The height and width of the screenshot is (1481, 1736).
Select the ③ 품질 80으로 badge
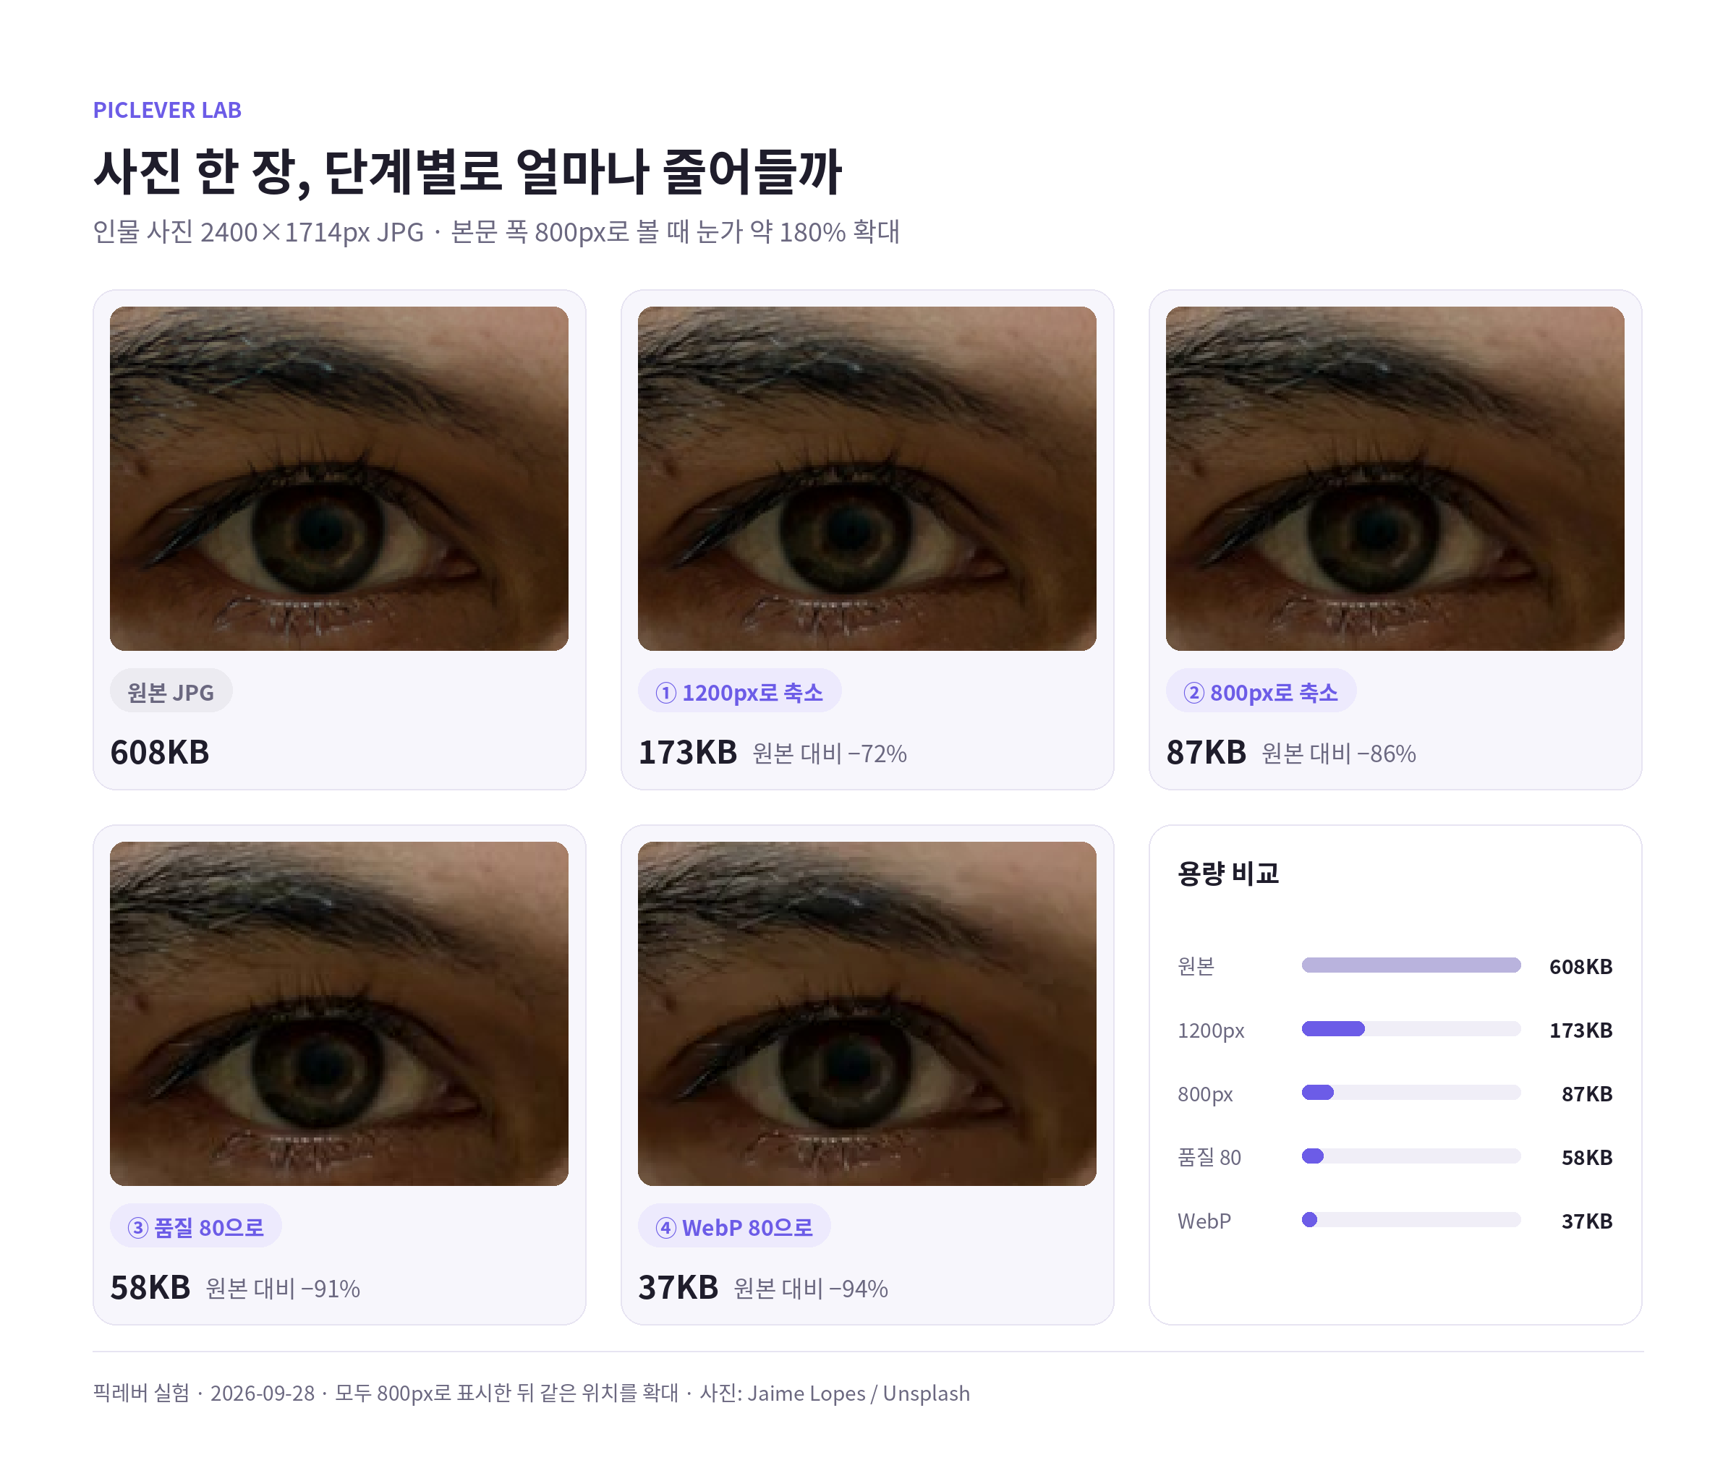click(x=195, y=1227)
